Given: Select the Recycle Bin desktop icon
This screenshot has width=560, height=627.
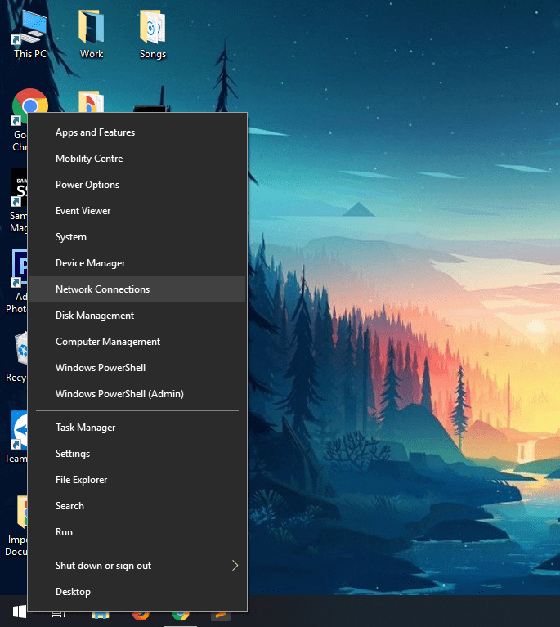Looking at the screenshot, I should click(16, 357).
